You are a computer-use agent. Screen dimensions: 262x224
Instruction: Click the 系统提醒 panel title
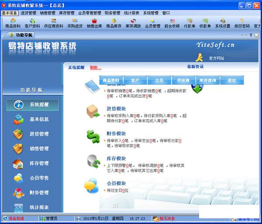(76, 68)
